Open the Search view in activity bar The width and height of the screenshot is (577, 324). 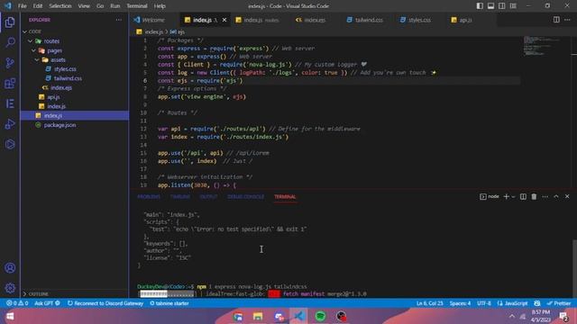[x=10, y=42]
